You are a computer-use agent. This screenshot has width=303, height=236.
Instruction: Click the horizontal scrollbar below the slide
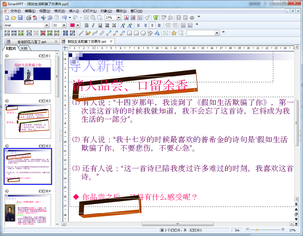click(x=178, y=224)
